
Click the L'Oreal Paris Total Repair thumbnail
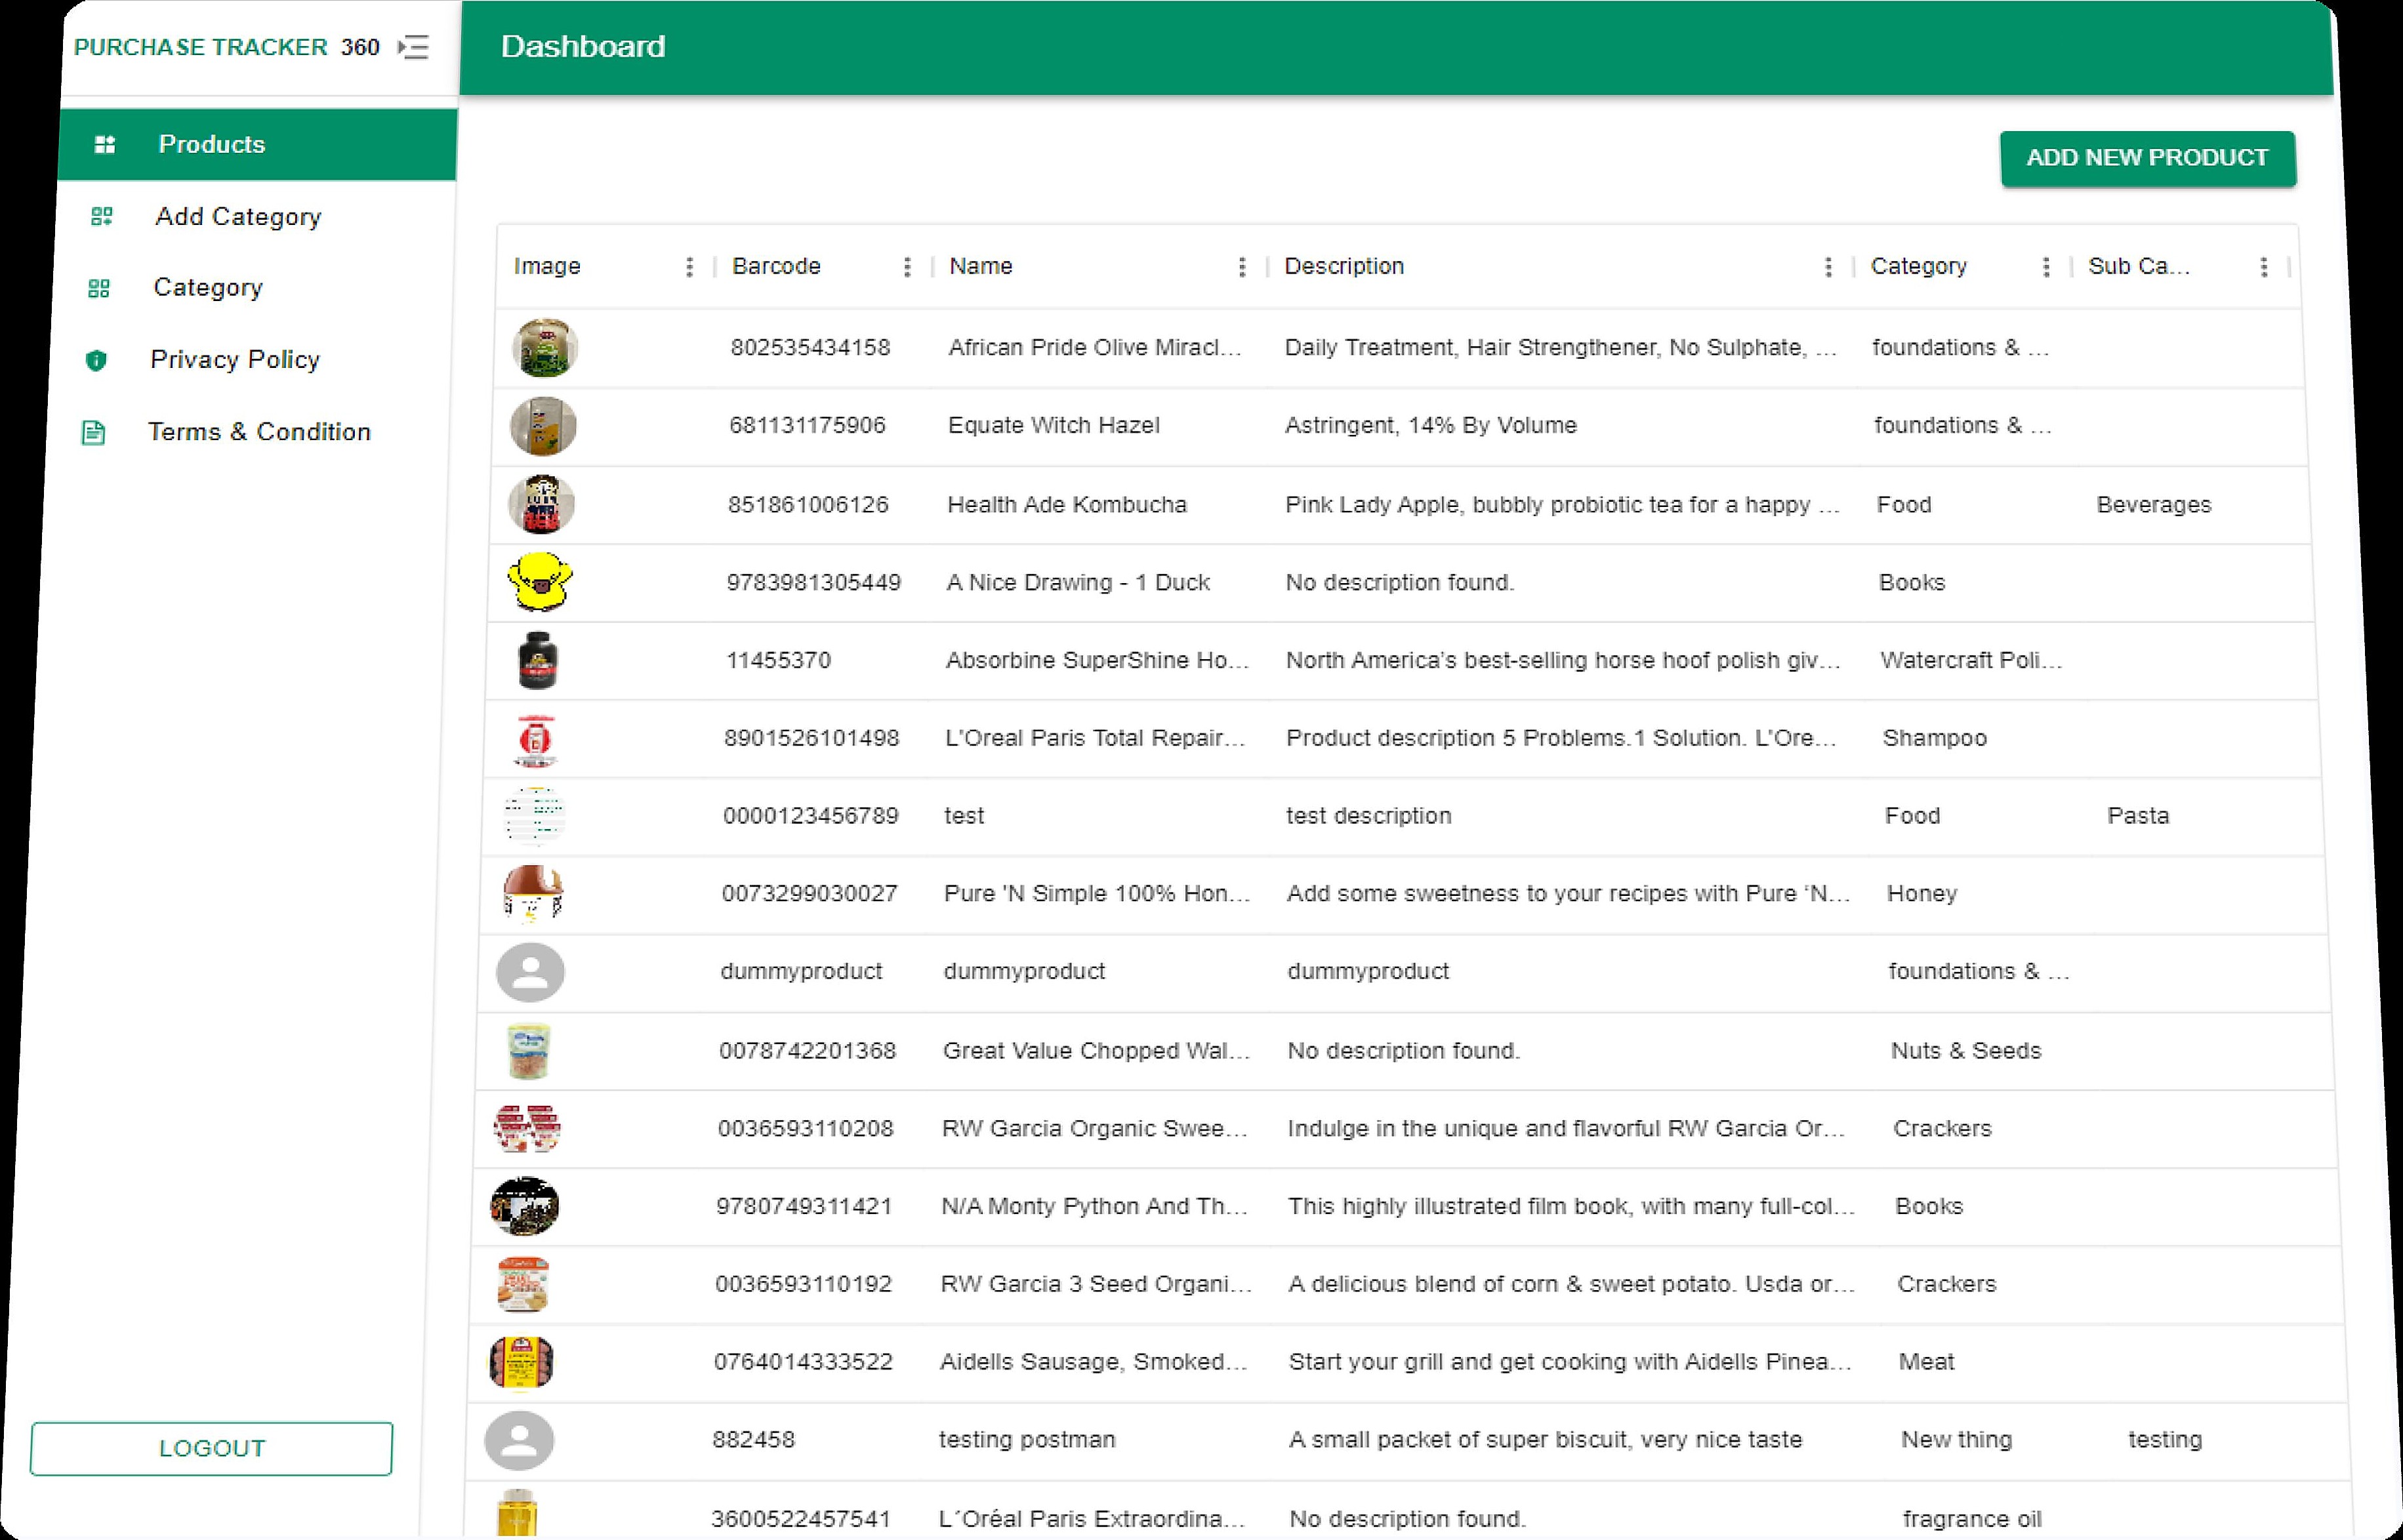(536, 740)
